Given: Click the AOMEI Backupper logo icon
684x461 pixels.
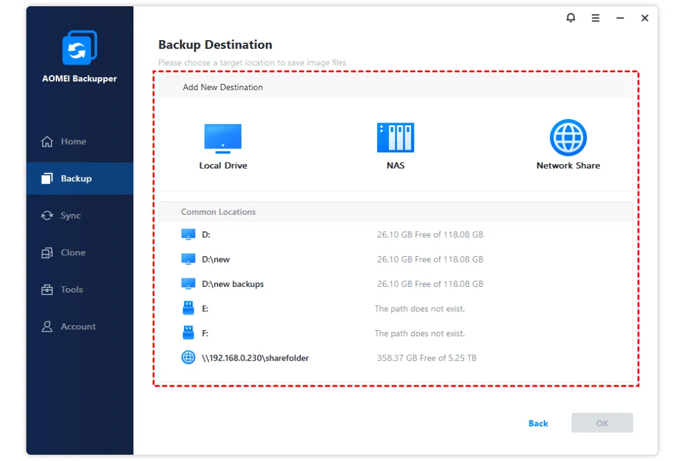Looking at the screenshot, I should [80, 48].
